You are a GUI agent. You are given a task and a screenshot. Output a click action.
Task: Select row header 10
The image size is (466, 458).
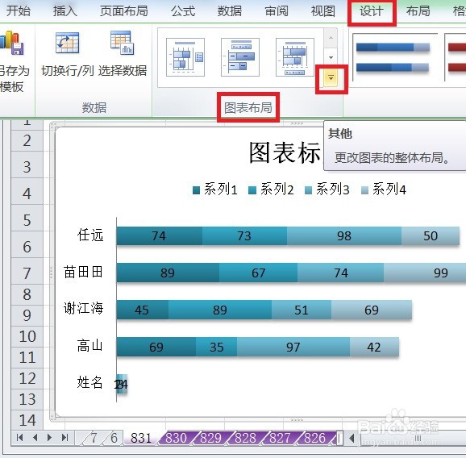point(27,336)
